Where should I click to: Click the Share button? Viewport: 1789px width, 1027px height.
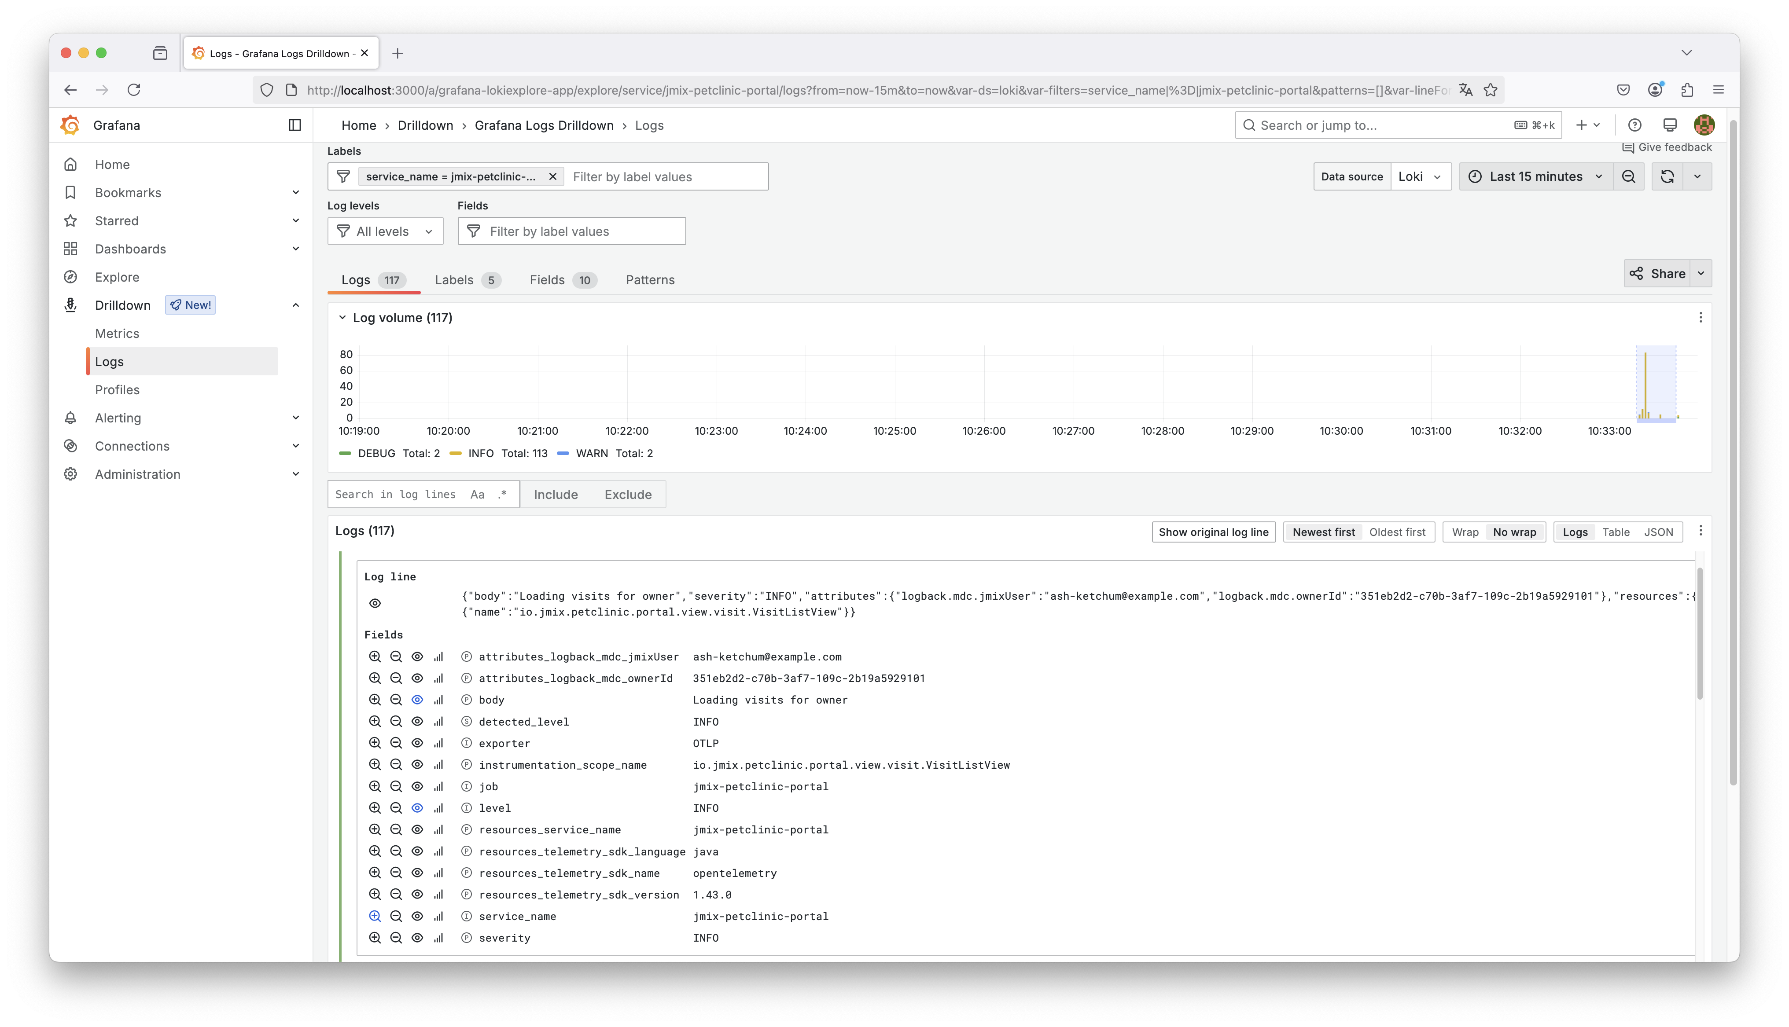(x=1657, y=274)
